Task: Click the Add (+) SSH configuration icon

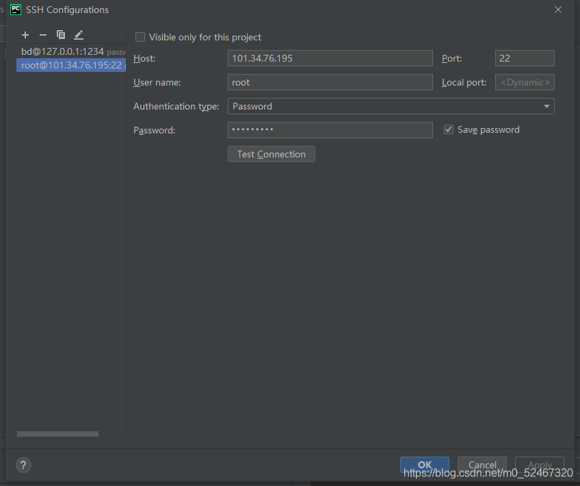Action: pyautogui.click(x=25, y=35)
